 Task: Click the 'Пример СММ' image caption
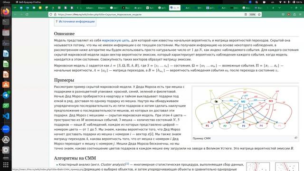tap(201, 138)
